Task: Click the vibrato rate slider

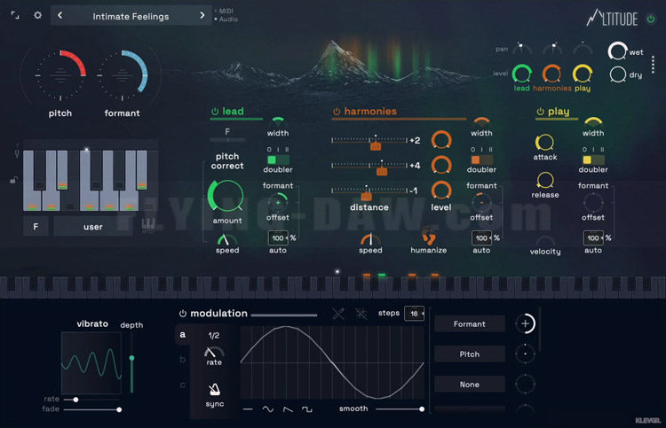Action: [x=91, y=400]
